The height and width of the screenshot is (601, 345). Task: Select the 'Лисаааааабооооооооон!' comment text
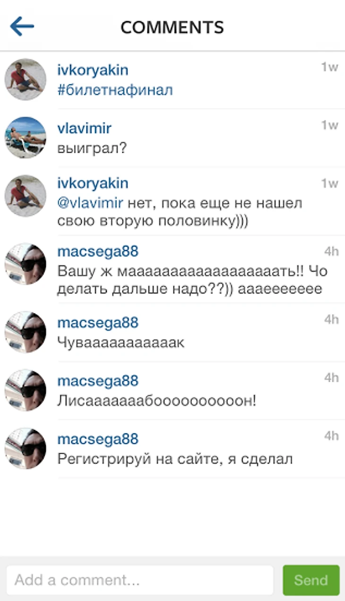tap(157, 401)
